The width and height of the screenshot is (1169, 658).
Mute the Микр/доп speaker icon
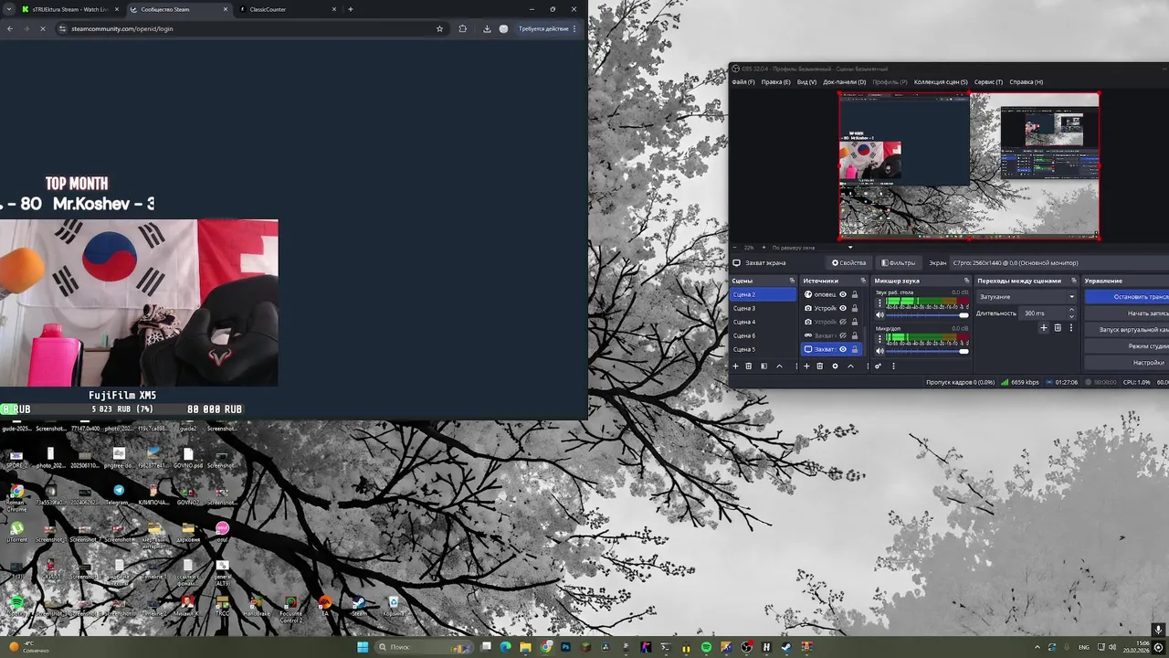click(879, 351)
